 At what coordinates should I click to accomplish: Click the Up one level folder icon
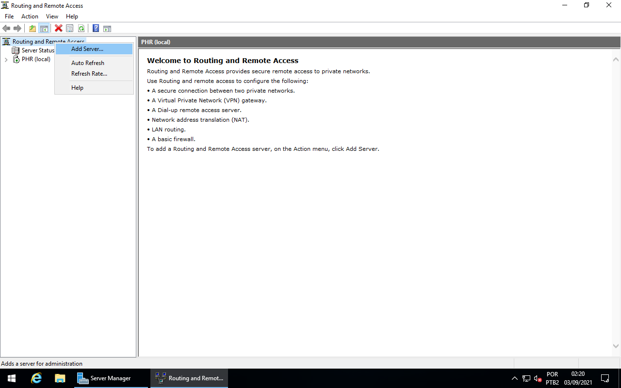coord(32,28)
